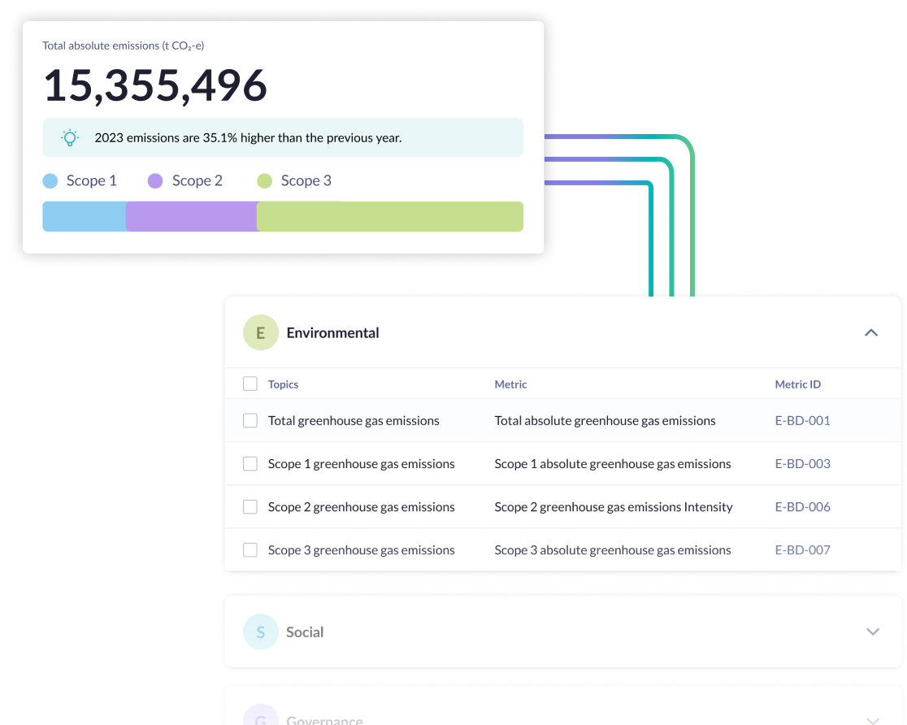Open metric ID E-BD-003
Image resolution: width=907 pixels, height=725 pixels.
coord(802,463)
